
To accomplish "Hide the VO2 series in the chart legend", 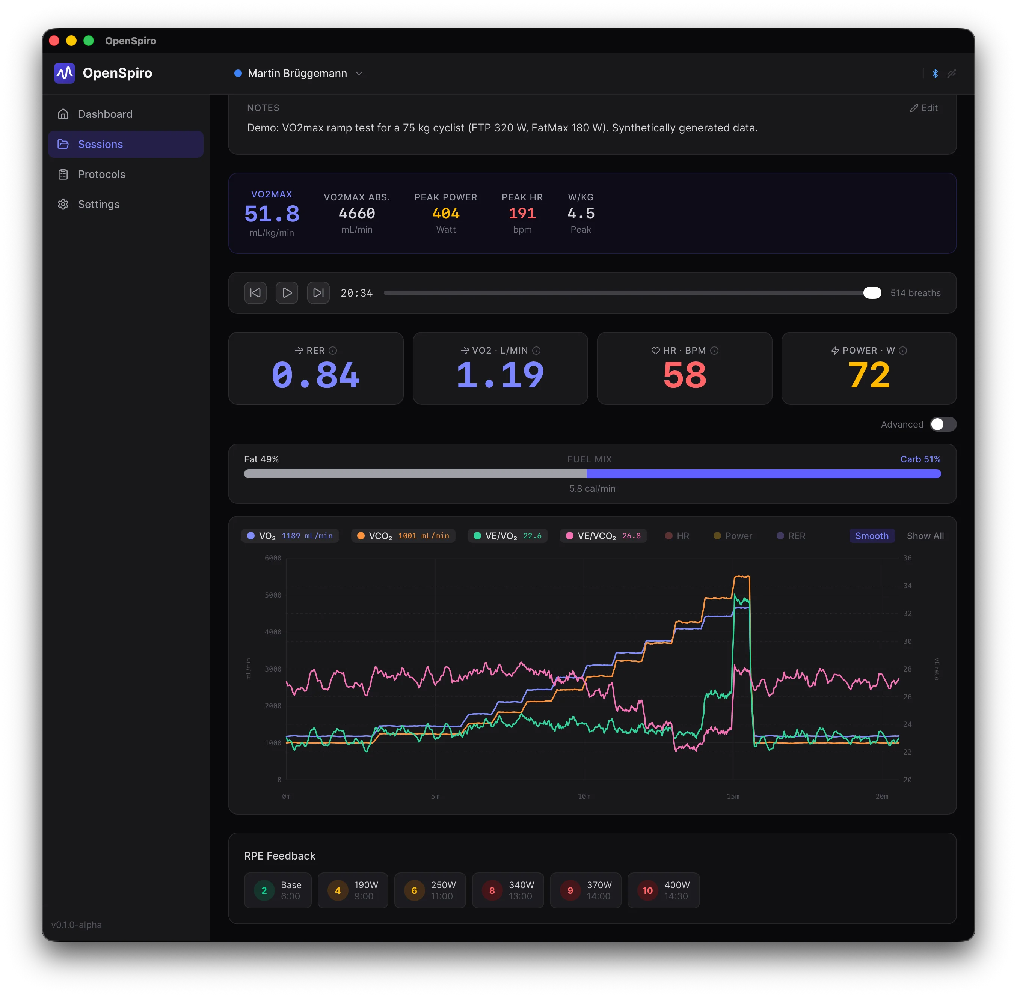I will (290, 536).
